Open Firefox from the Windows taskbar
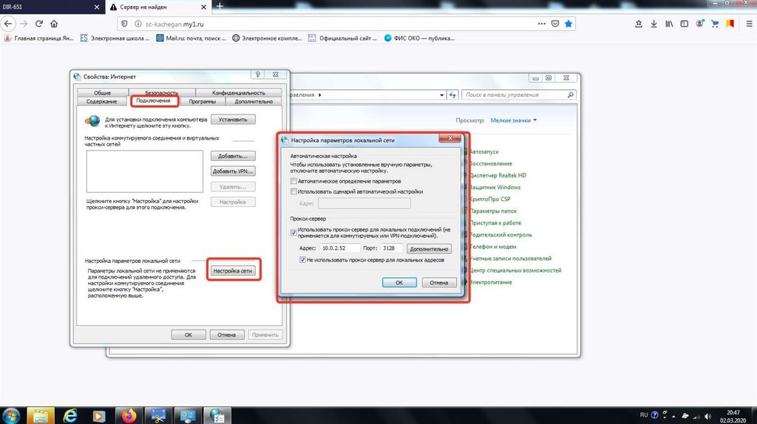The image size is (757, 424). (x=130, y=414)
